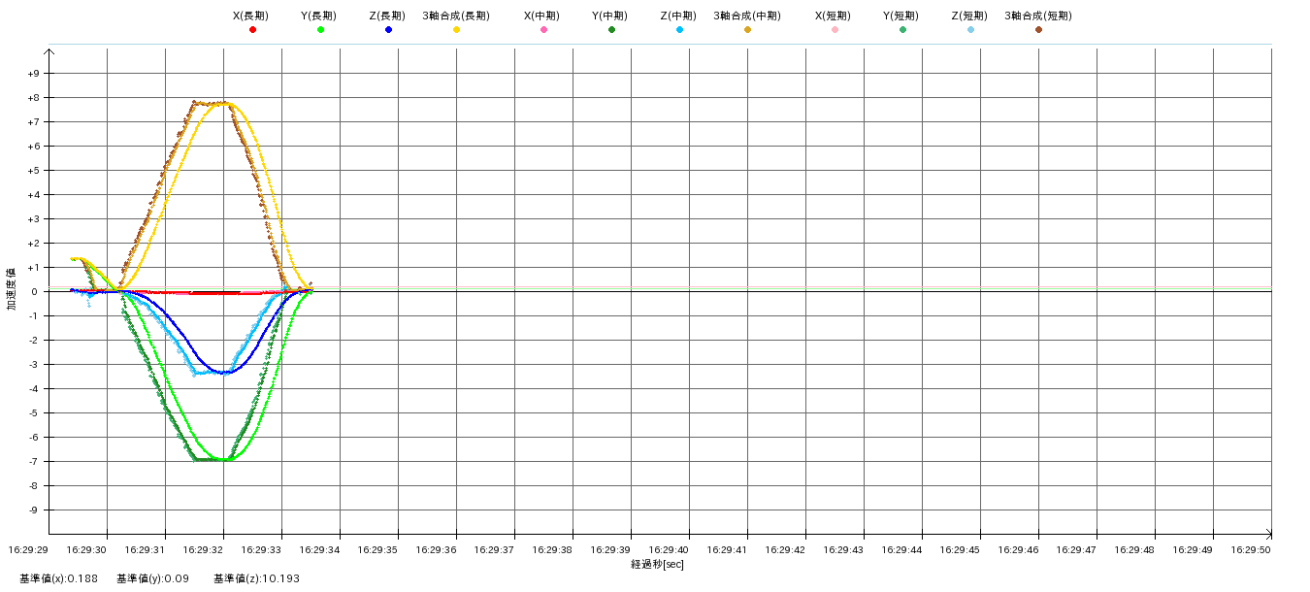
Task: Toggle the Y(短期) series via its label
Action: click(x=901, y=16)
